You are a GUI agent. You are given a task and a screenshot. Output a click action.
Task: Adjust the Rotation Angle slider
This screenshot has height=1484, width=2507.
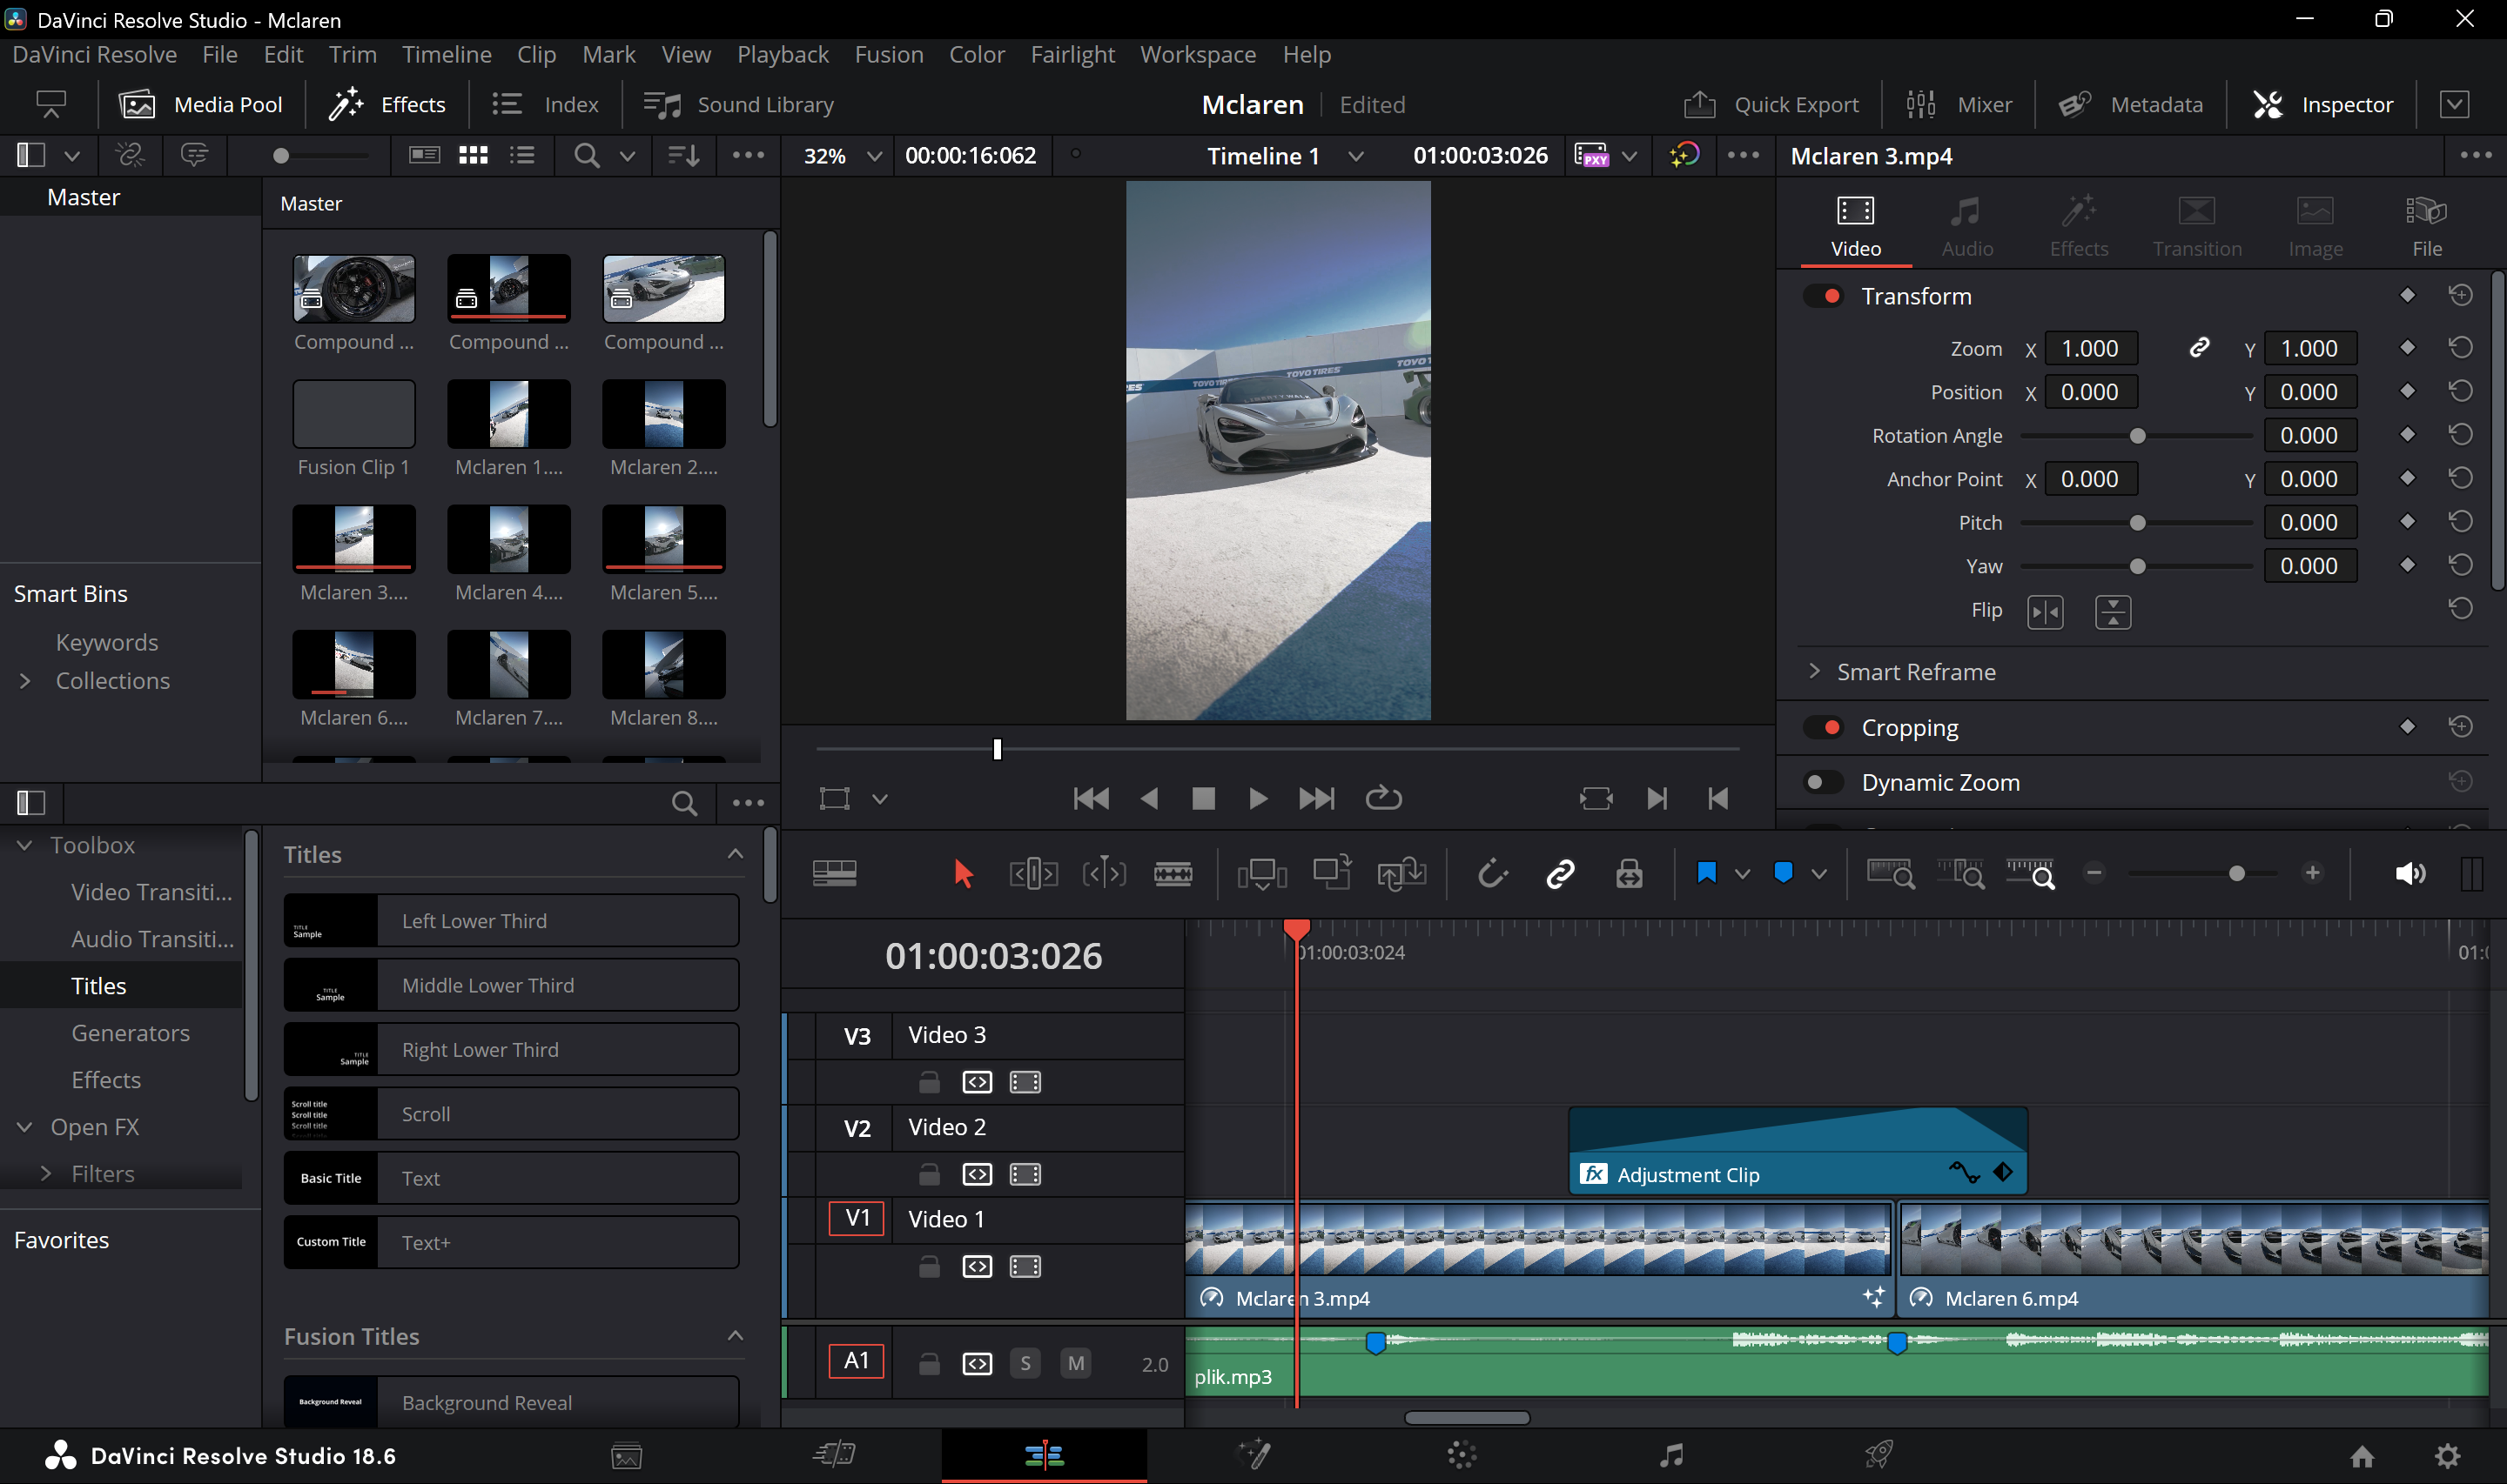(x=2136, y=436)
